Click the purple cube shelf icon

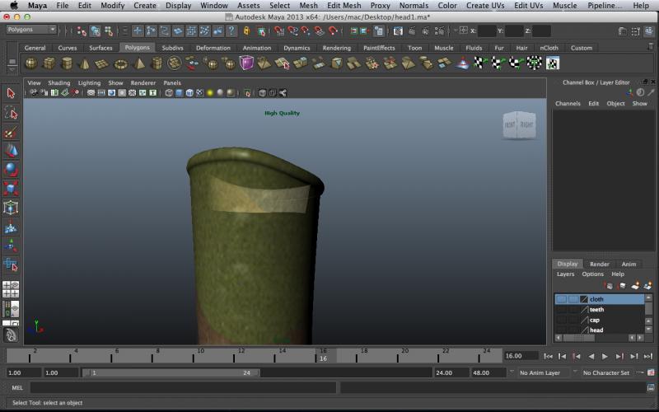point(246,63)
